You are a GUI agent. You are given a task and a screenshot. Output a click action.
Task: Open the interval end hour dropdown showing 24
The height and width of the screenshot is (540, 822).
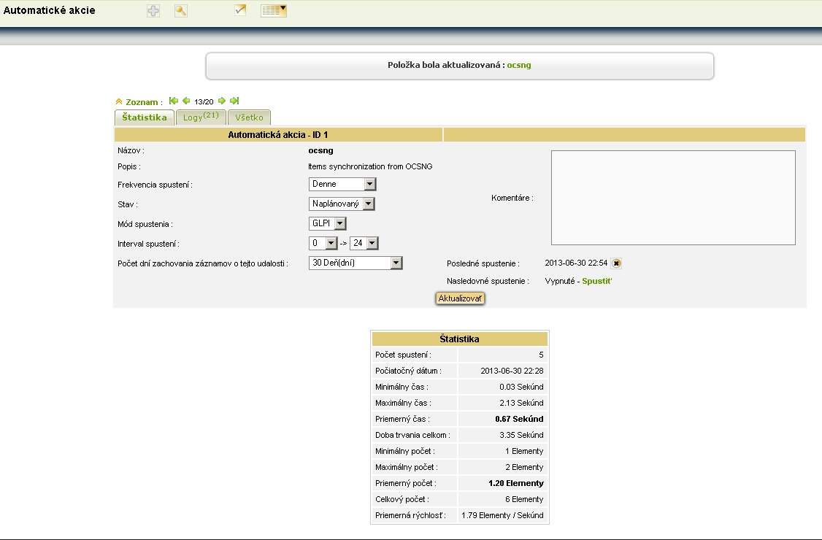click(x=364, y=243)
